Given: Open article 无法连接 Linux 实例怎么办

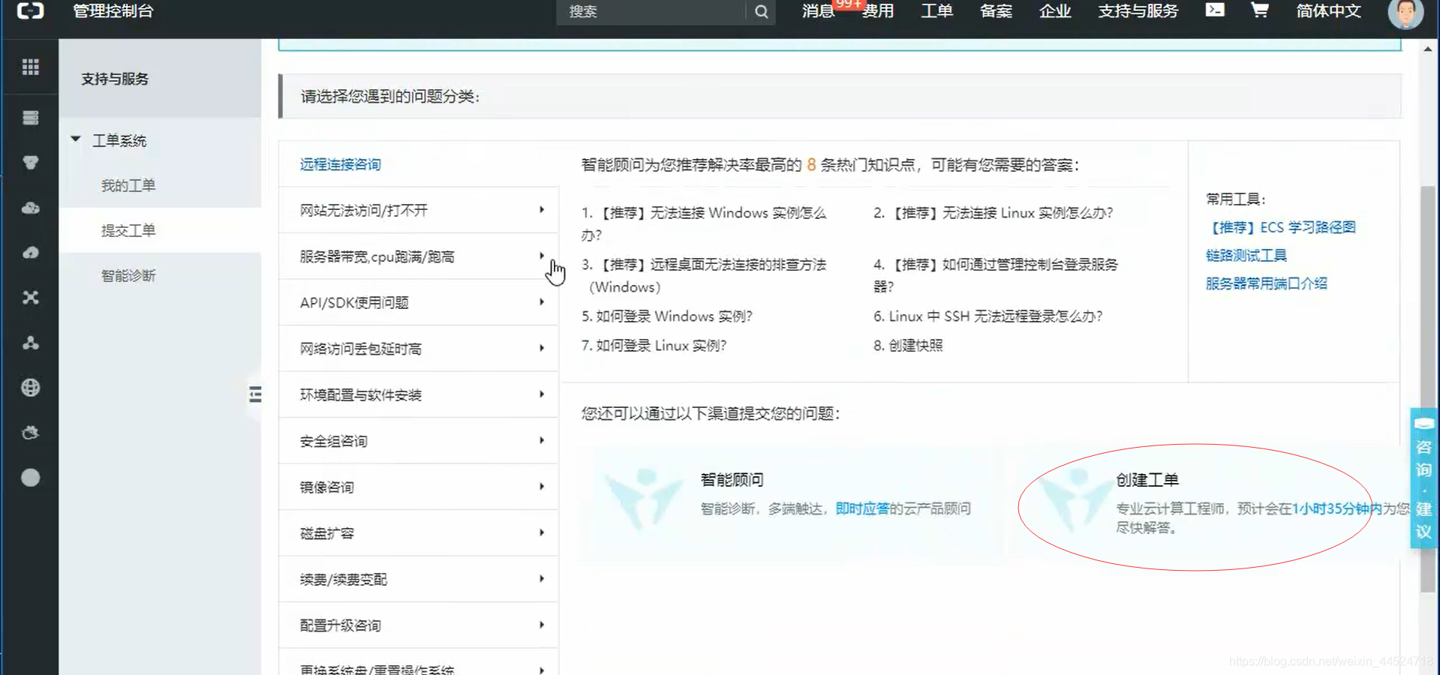Looking at the screenshot, I should pos(994,213).
